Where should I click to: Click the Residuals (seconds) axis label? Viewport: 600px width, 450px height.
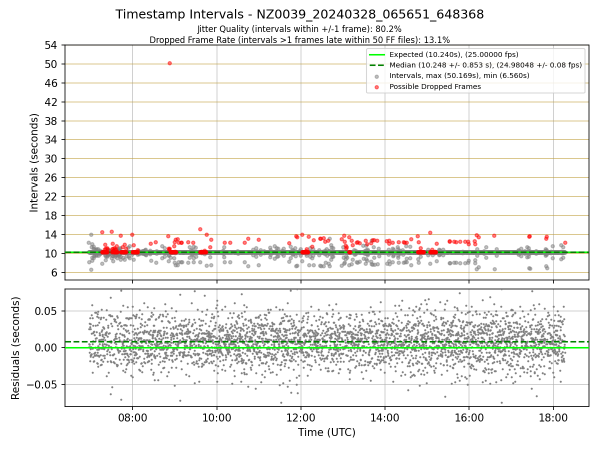[15, 348]
